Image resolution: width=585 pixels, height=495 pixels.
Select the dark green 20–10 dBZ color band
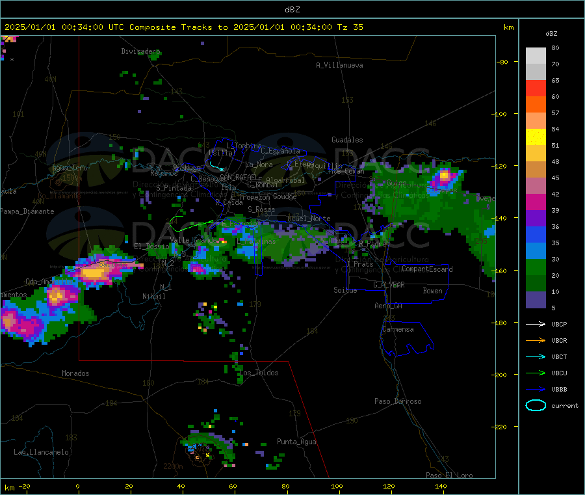tap(536, 283)
